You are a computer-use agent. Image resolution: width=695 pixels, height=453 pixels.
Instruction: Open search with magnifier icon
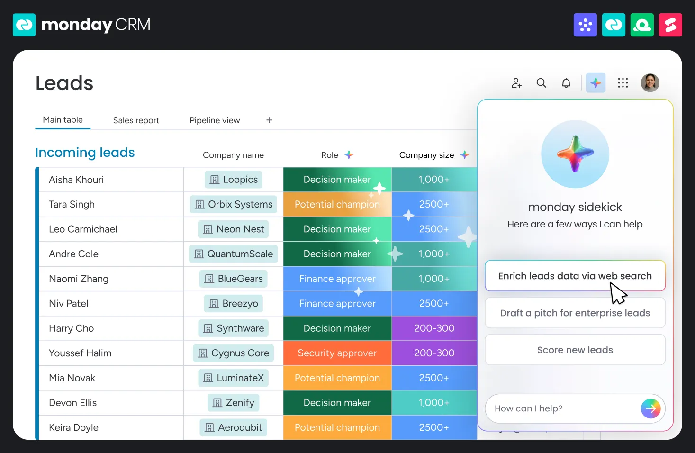(541, 83)
